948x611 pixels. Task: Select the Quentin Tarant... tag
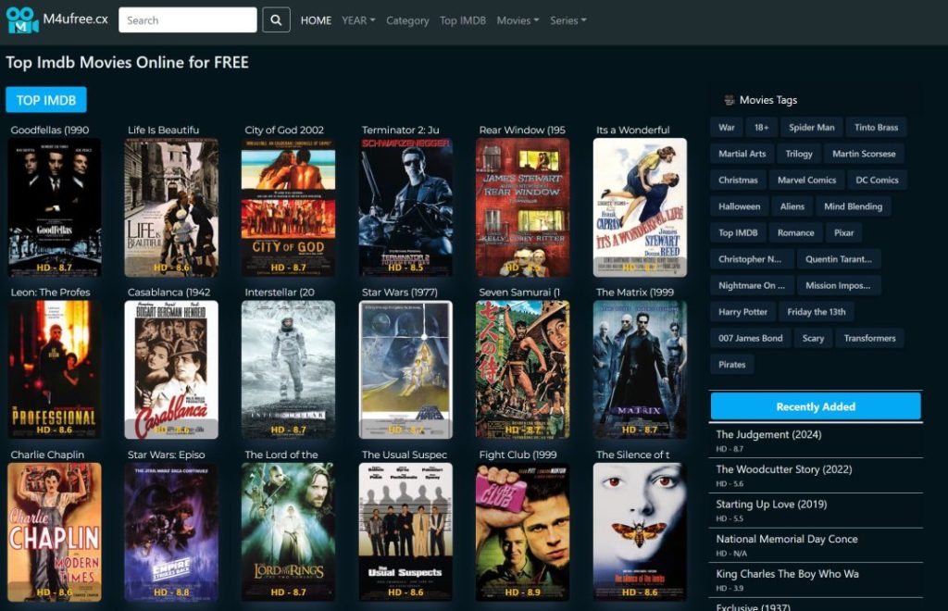point(839,259)
